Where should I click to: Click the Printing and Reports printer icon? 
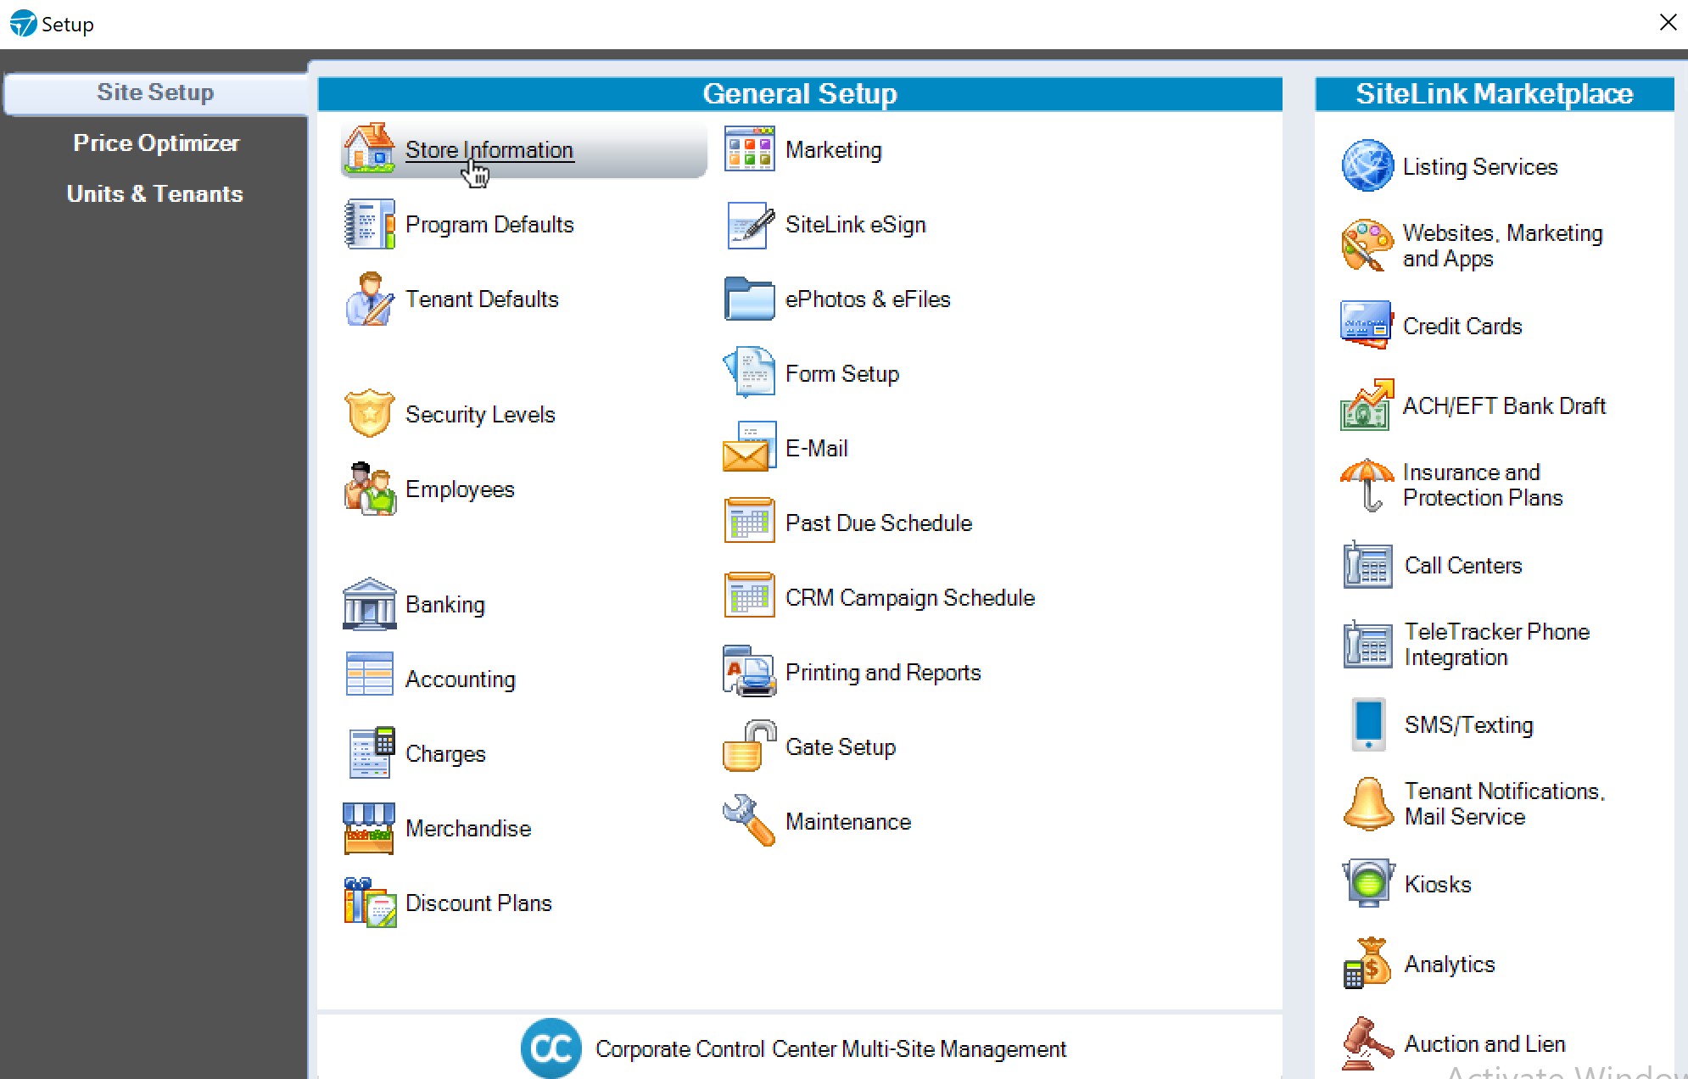(749, 671)
